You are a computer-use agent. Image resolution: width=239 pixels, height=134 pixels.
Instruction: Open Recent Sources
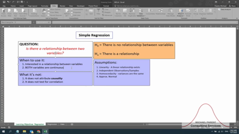tap(55, 15)
